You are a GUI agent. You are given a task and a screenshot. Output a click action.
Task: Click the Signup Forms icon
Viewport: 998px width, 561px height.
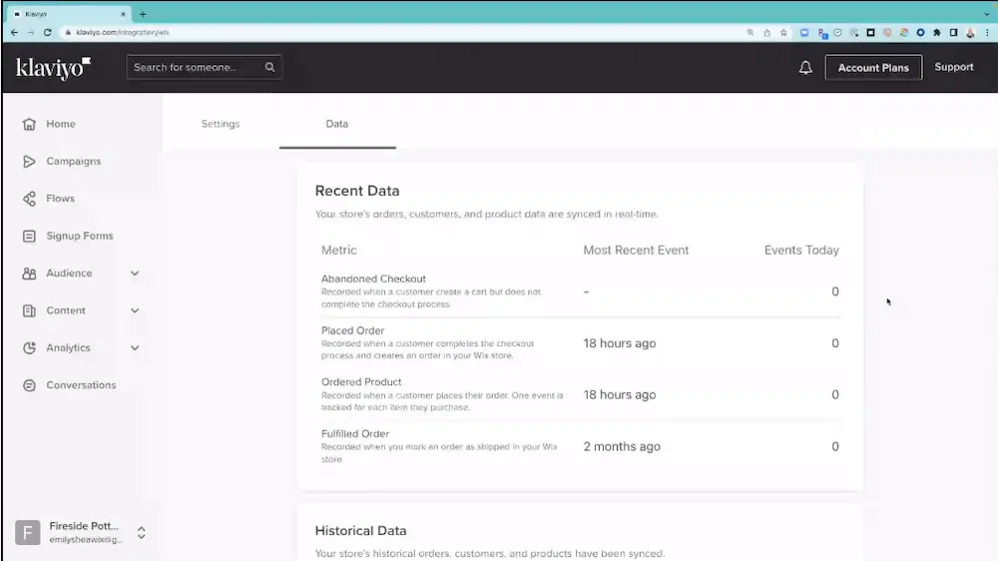29,237
